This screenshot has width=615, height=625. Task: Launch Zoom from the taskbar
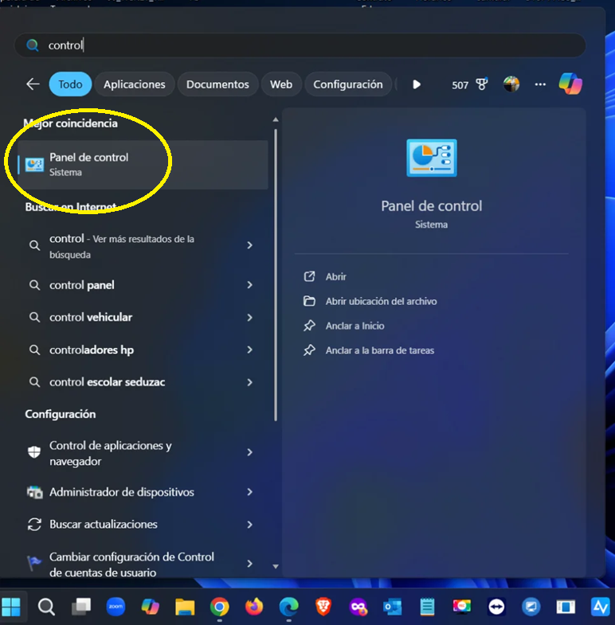tap(116, 607)
